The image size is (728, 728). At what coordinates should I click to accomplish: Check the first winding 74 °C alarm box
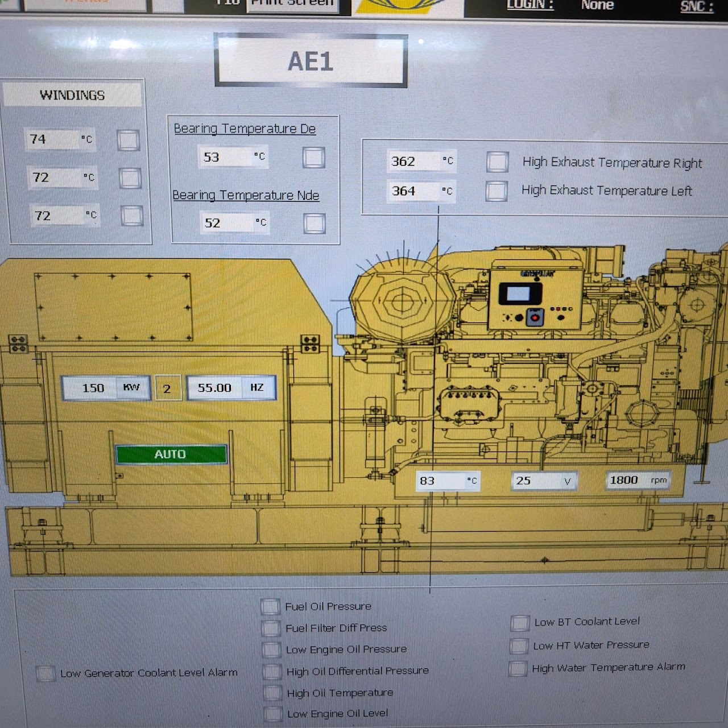128,140
